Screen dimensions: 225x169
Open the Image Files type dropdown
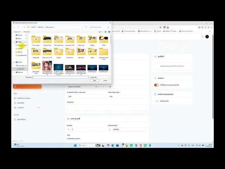click(100, 77)
